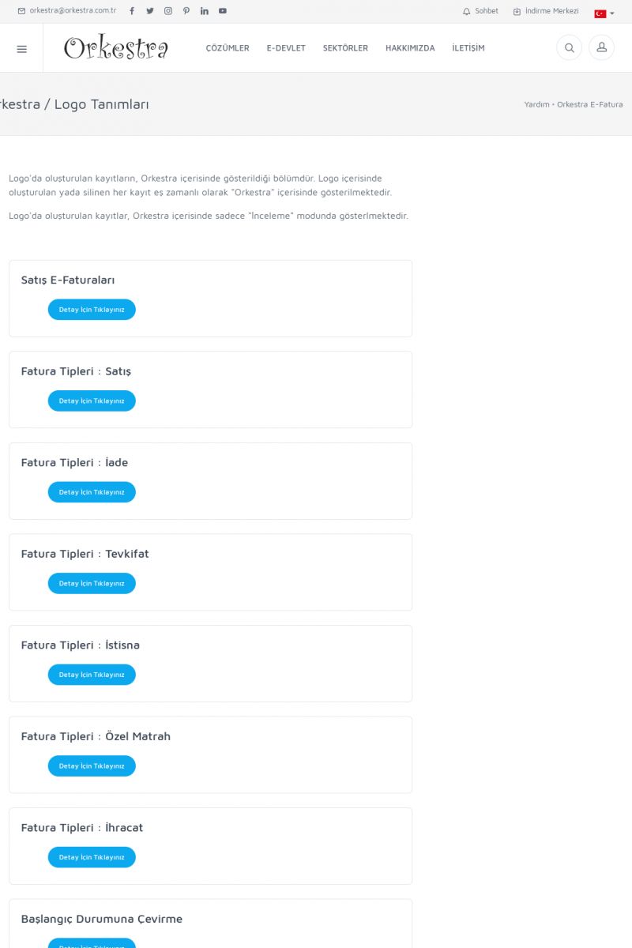Click the Facebook icon in top bar
Image resolution: width=632 pixels, height=948 pixels.
pos(131,11)
